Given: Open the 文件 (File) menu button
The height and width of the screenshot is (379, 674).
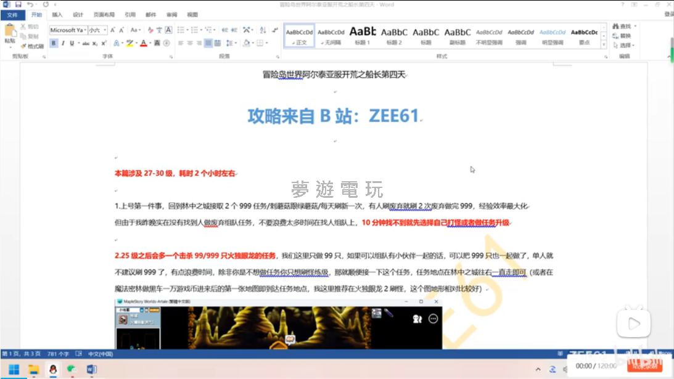Looking at the screenshot, I should coord(12,14).
